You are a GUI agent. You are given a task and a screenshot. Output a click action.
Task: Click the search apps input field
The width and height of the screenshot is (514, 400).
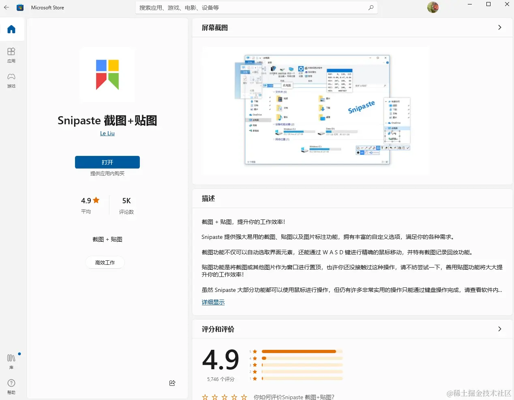tap(257, 8)
